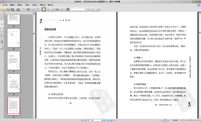
Task: Open the seventh menu bar item 帮助
Action: tap(50, 5)
